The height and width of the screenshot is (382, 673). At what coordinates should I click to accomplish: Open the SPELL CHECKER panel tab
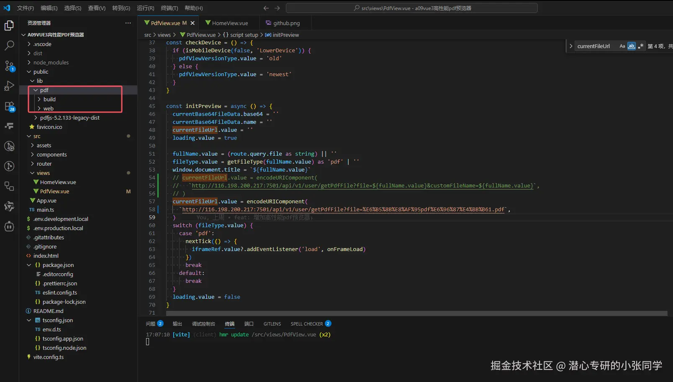tap(306, 324)
